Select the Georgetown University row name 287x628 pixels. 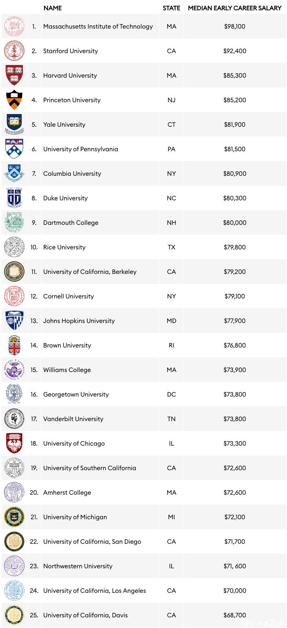click(x=76, y=395)
